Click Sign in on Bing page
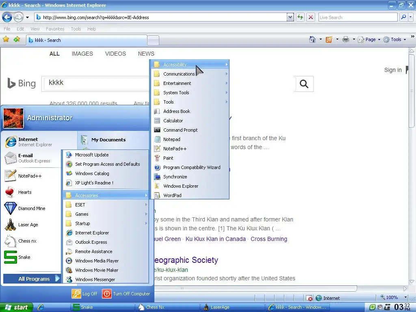 tap(393, 70)
